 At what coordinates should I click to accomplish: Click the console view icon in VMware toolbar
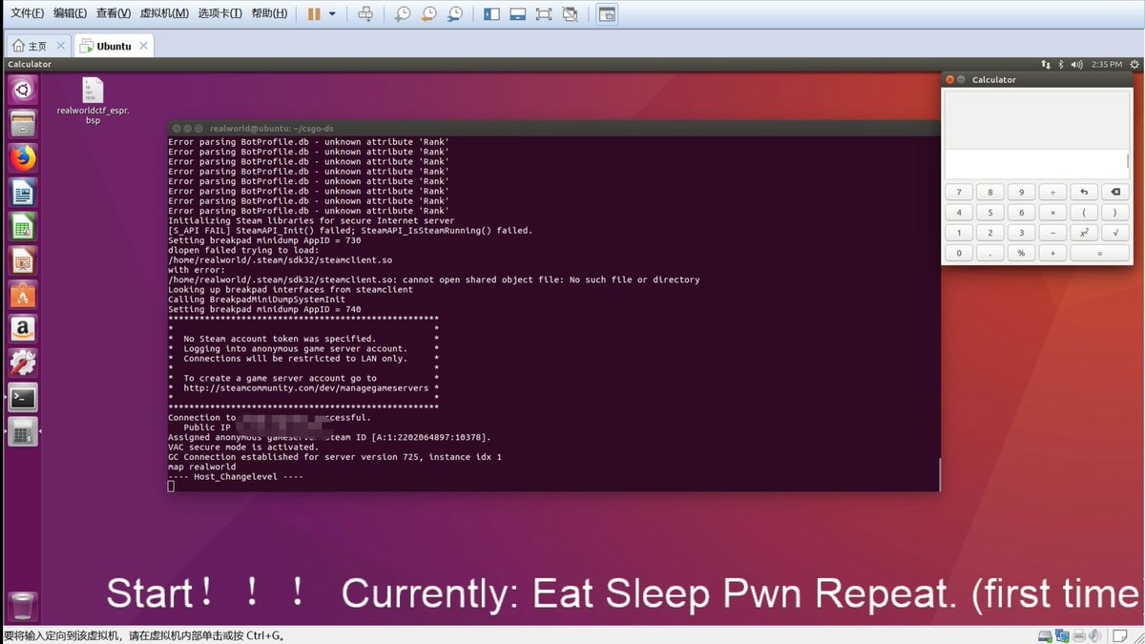pos(607,14)
